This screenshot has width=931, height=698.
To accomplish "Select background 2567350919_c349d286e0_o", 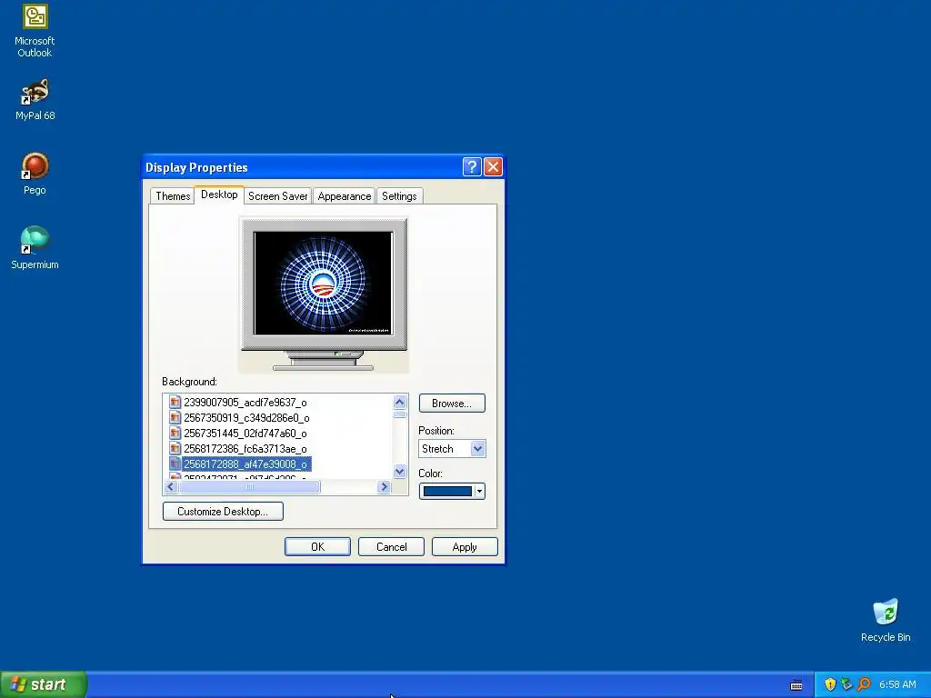I will [246, 418].
